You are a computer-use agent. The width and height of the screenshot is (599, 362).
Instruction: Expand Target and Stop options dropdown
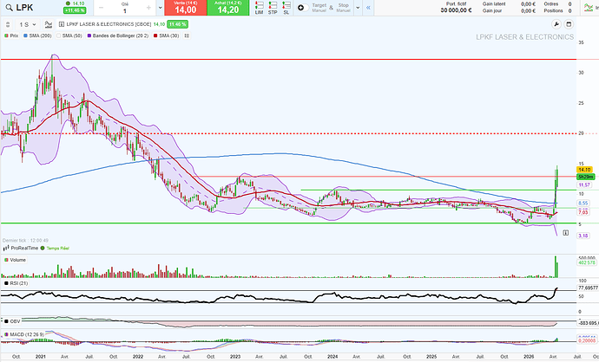358,8
